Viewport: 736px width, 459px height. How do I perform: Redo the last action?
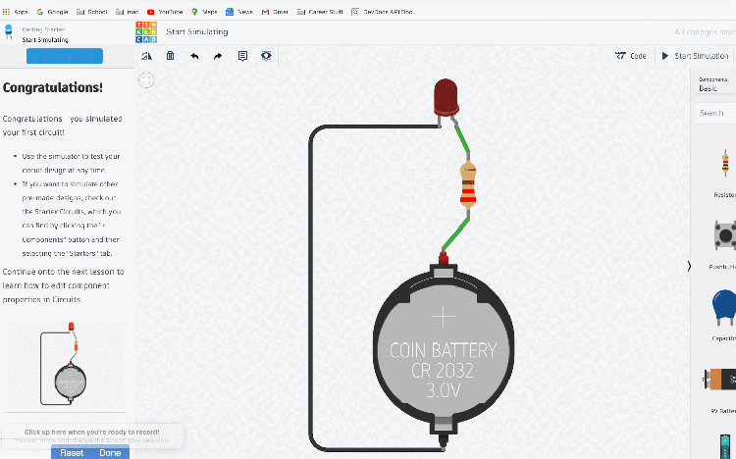[x=218, y=56]
